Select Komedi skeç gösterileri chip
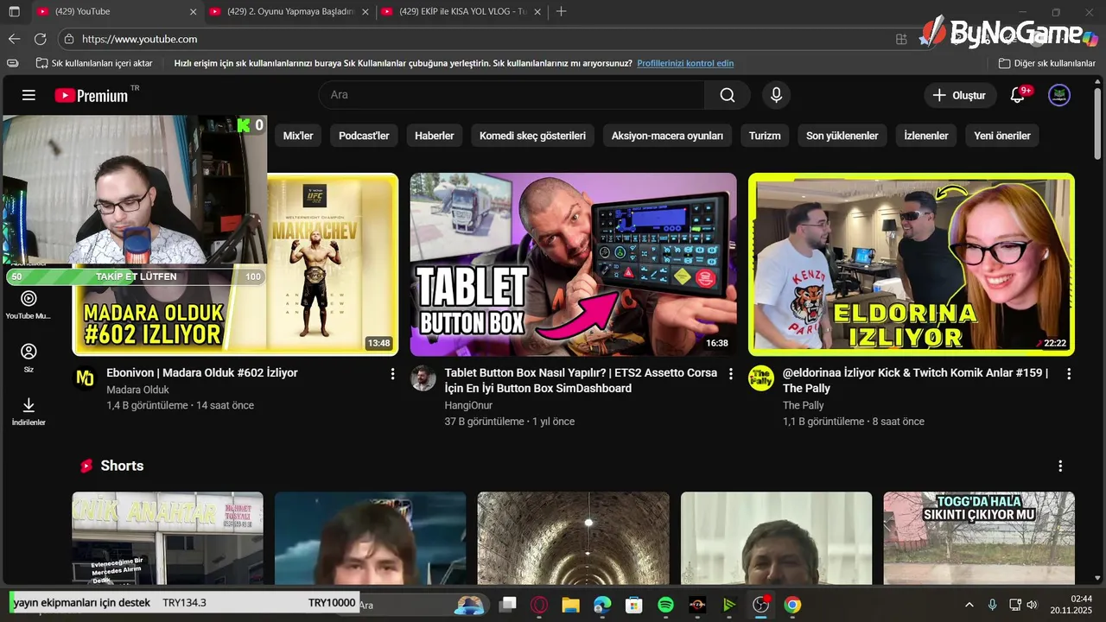The width and height of the screenshot is (1106, 622). pyautogui.click(x=532, y=136)
